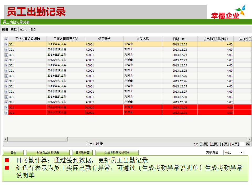The image size is (252, 189).
Task: Click the right scroll arrow of horizontal scrollbar
Action: 249,139
